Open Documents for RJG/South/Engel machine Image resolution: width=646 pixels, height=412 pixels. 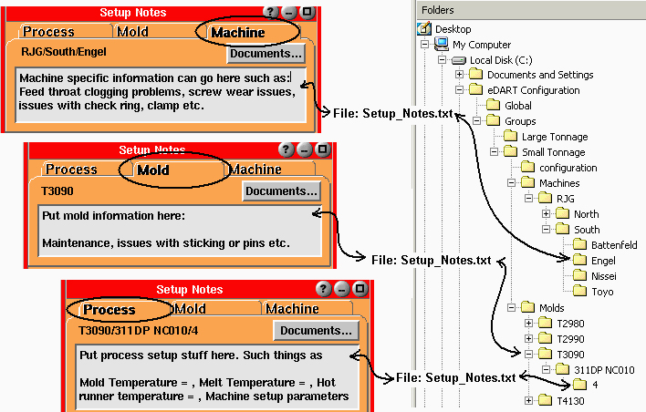[x=266, y=54]
